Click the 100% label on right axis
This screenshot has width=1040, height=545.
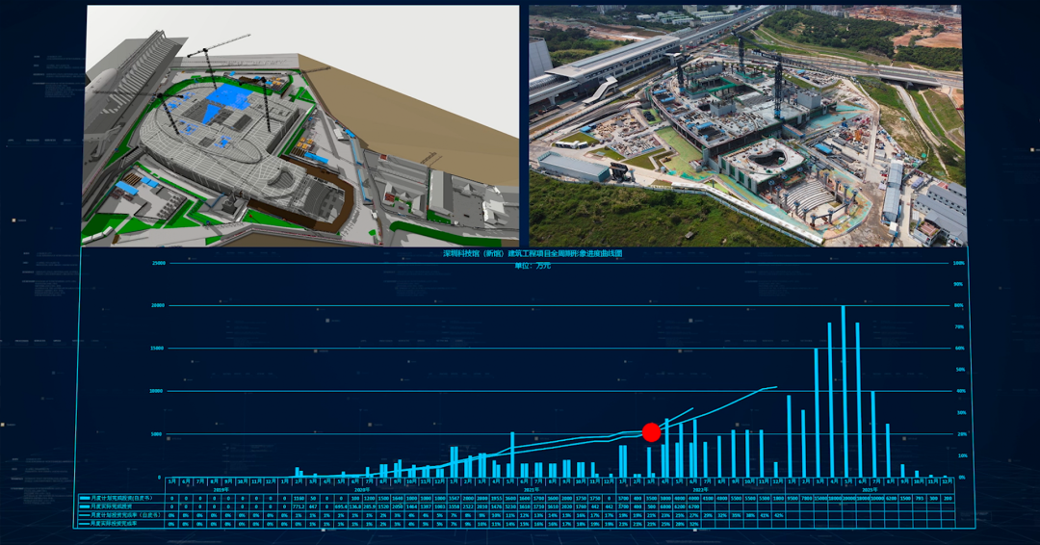(958, 263)
